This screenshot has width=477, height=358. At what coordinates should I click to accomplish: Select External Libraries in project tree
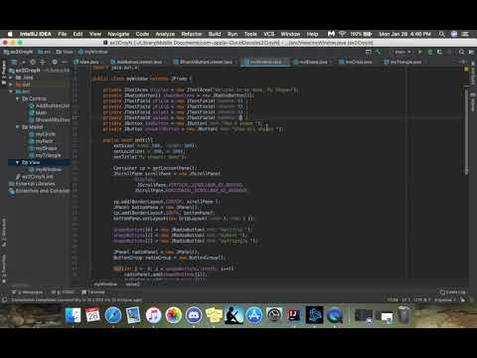coord(32,184)
